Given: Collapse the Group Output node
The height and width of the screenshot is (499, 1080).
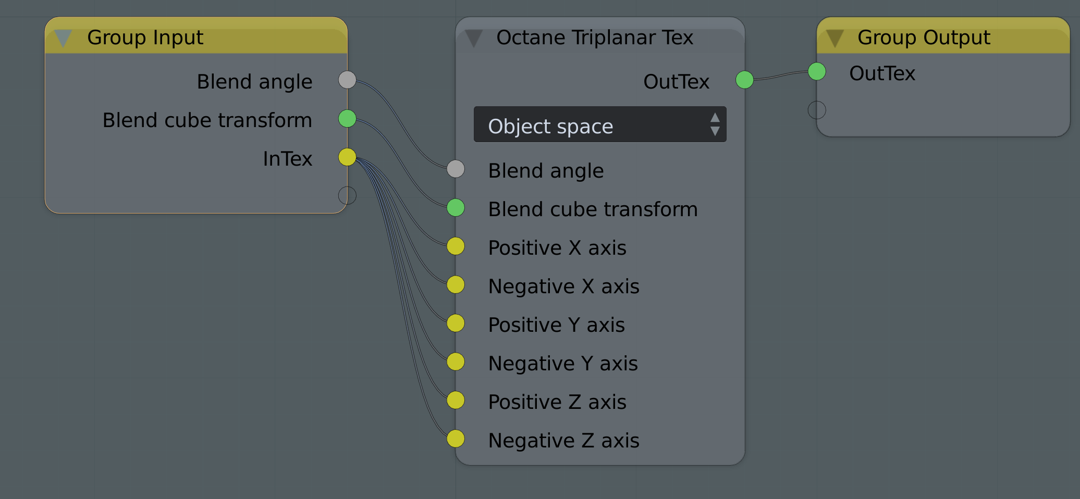Looking at the screenshot, I should 835,38.
